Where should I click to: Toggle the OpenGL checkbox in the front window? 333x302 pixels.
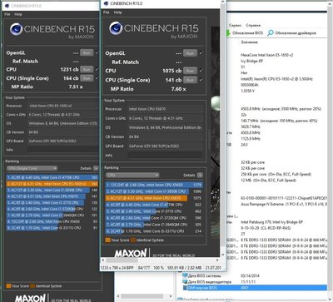tap(201, 53)
